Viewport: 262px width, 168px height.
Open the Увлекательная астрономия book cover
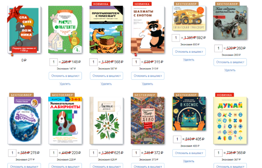[24, 120]
